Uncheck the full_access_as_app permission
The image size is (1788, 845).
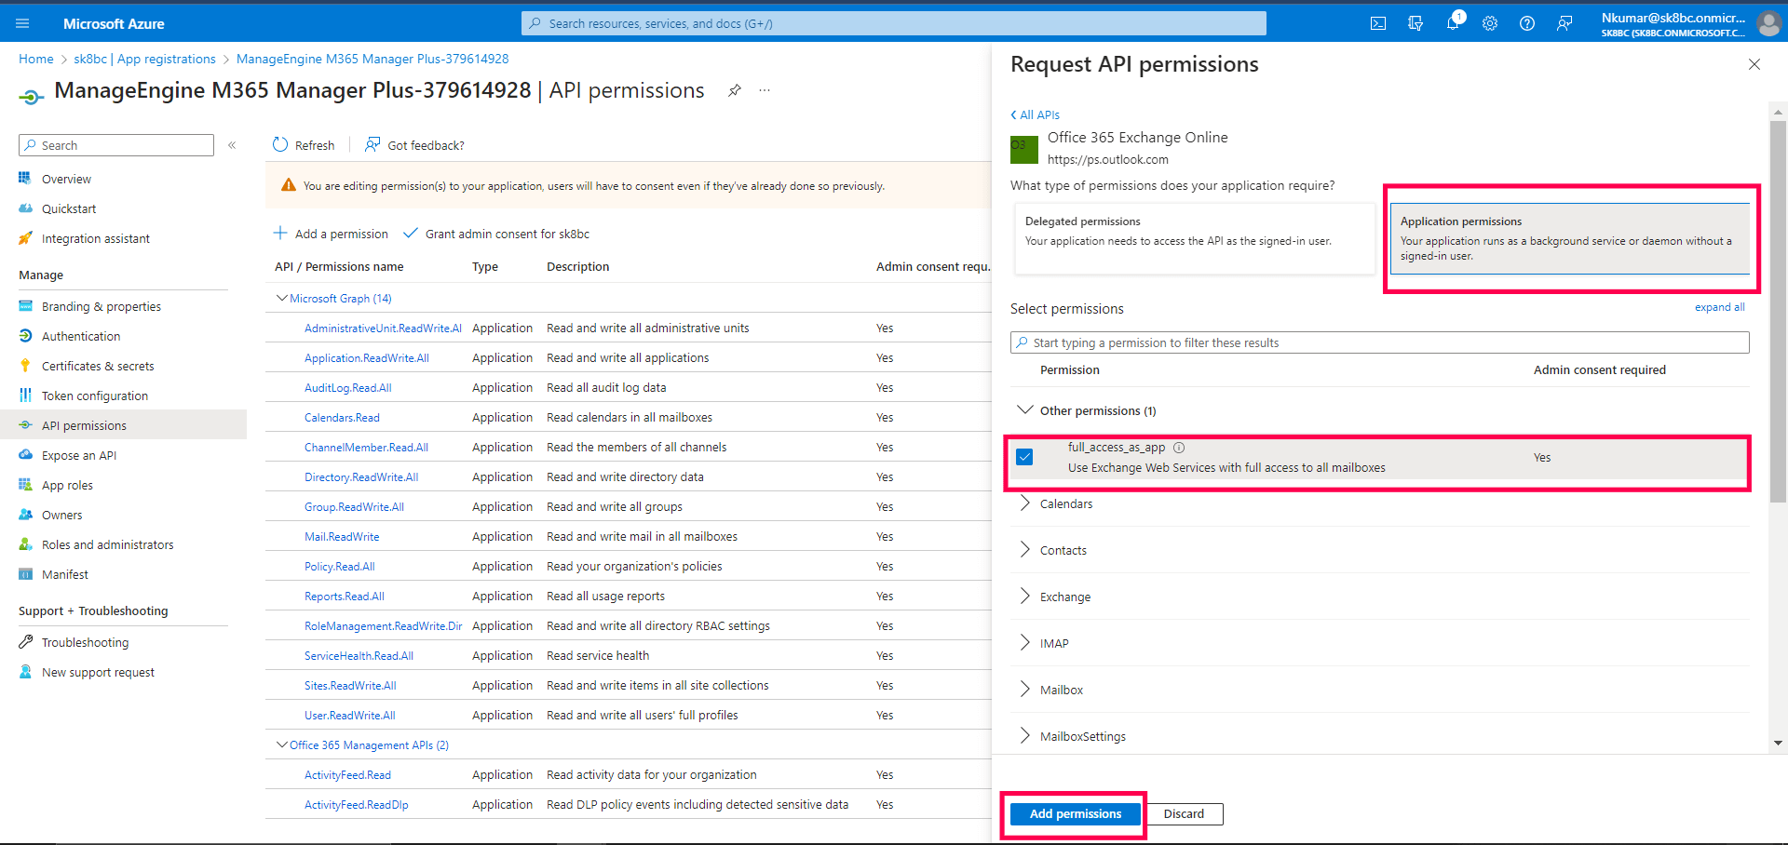1024,456
